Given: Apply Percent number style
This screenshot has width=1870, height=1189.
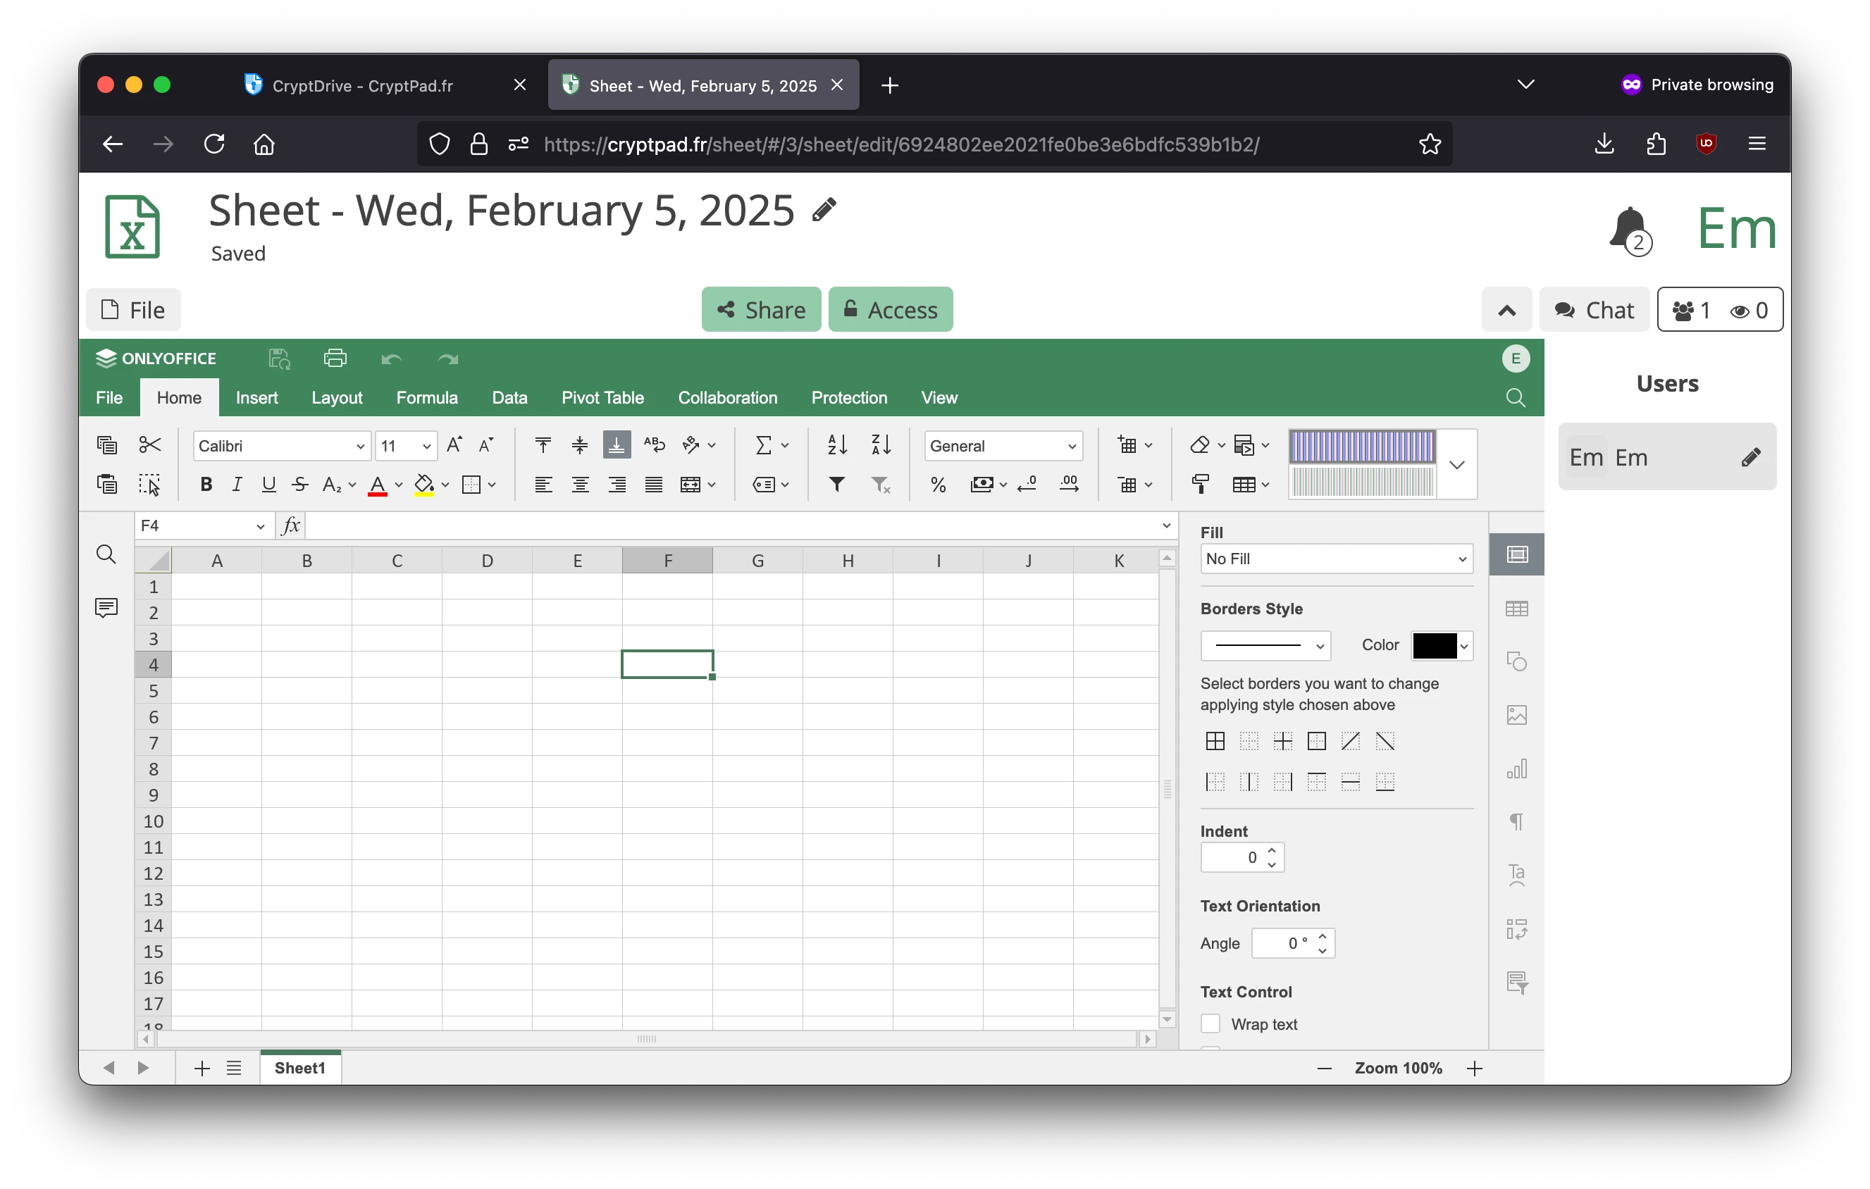Looking at the screenshot, I should [937, 485].
